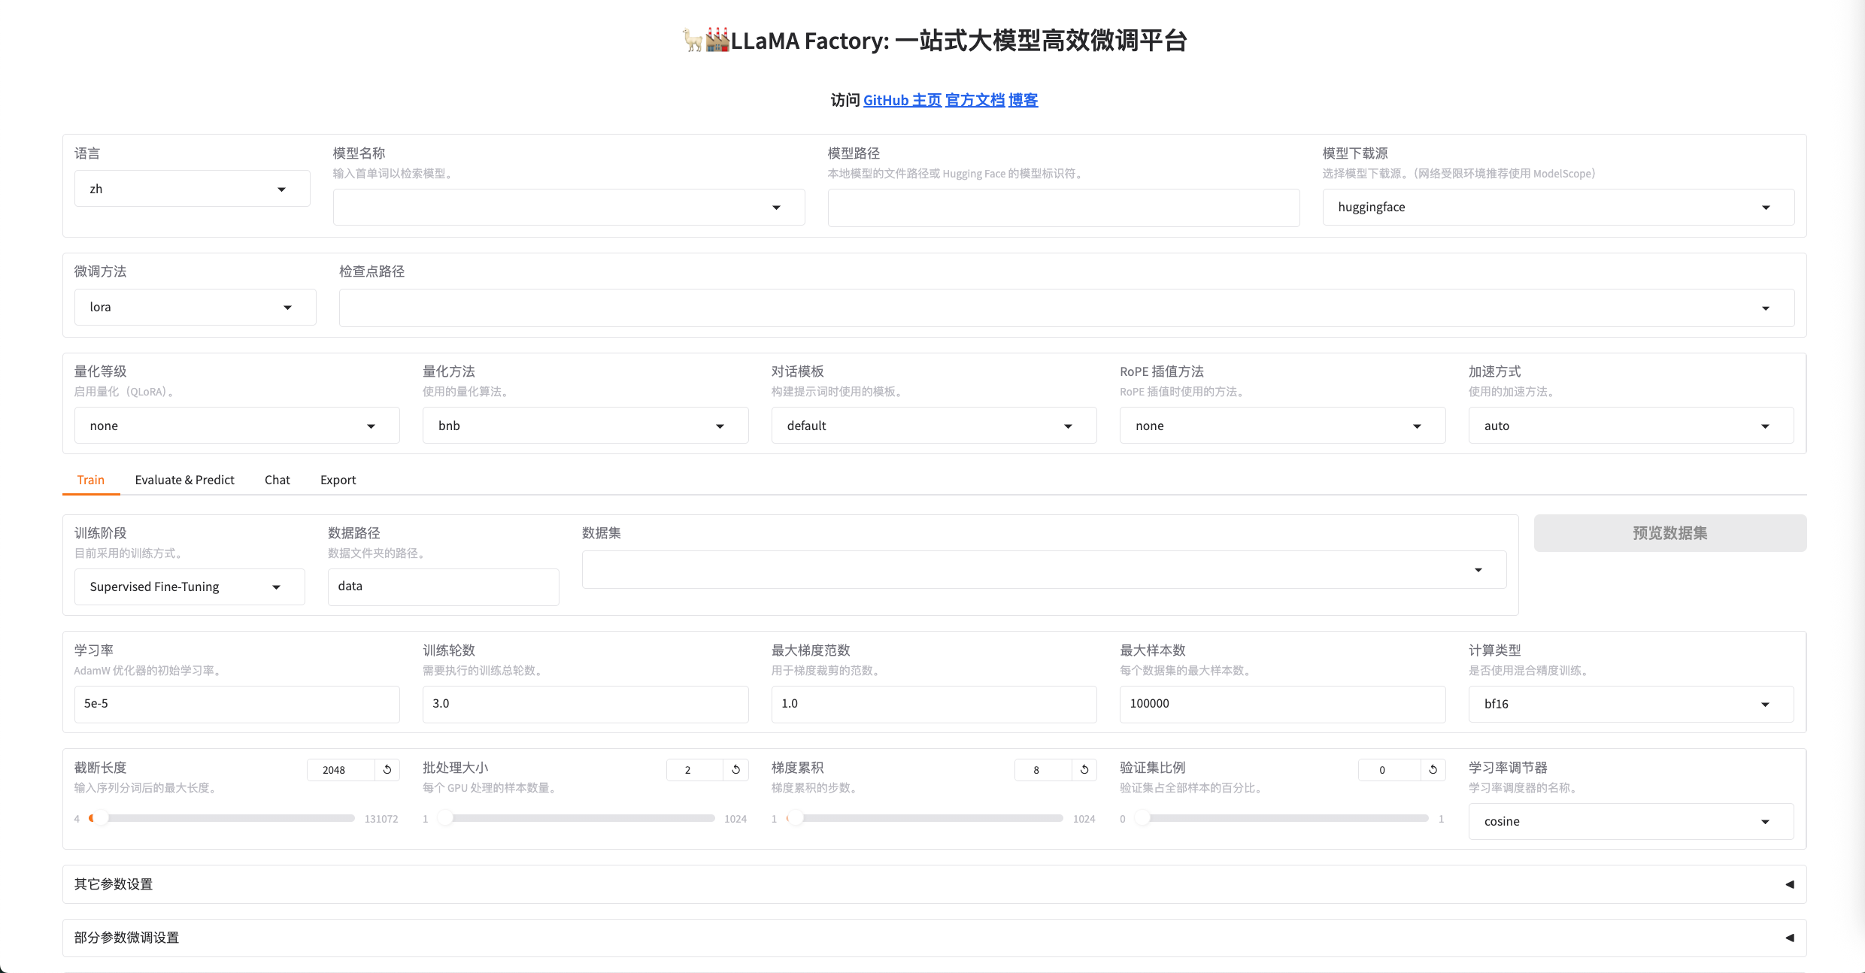1865x973 pixels.
Task: Click the cutoff length slider track
Action: [226, 818]
